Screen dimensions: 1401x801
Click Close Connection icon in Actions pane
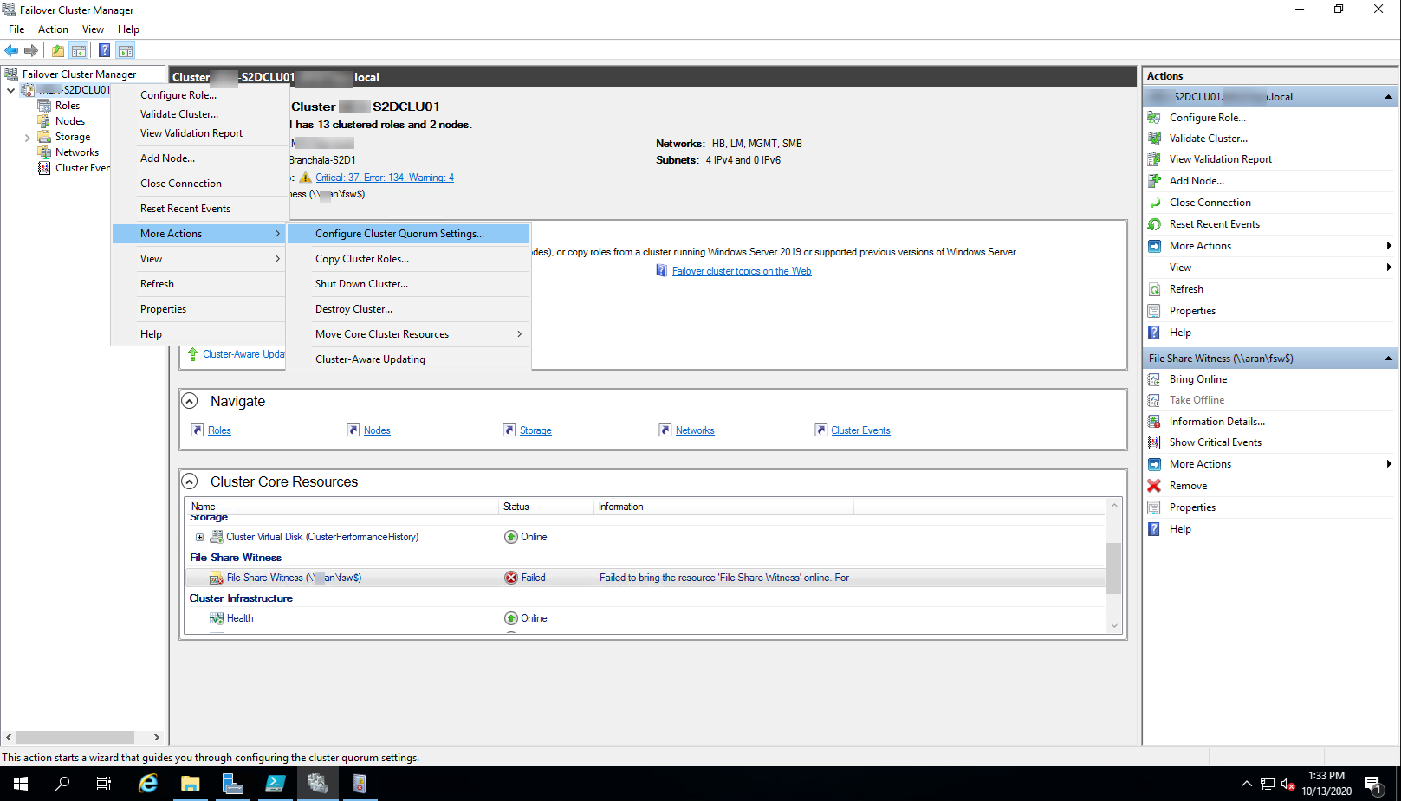[x=1154, y=203]
